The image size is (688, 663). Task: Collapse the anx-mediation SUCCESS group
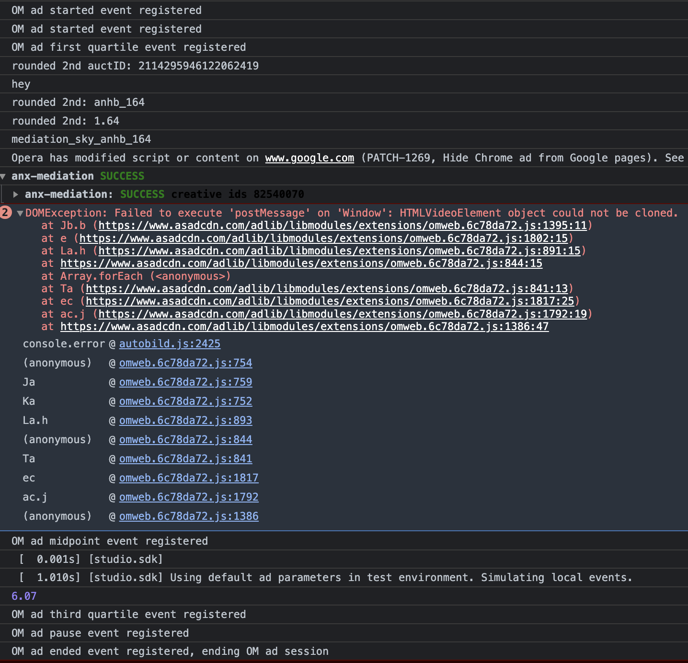click(5, 176)
